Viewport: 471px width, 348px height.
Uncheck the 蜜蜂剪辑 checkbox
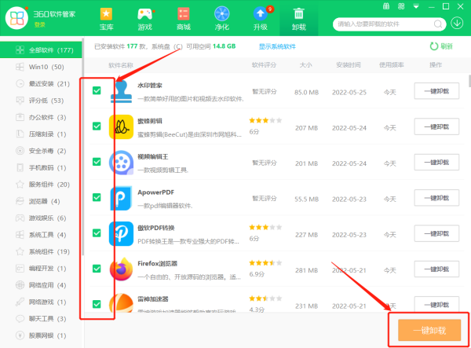click(97, 126)
